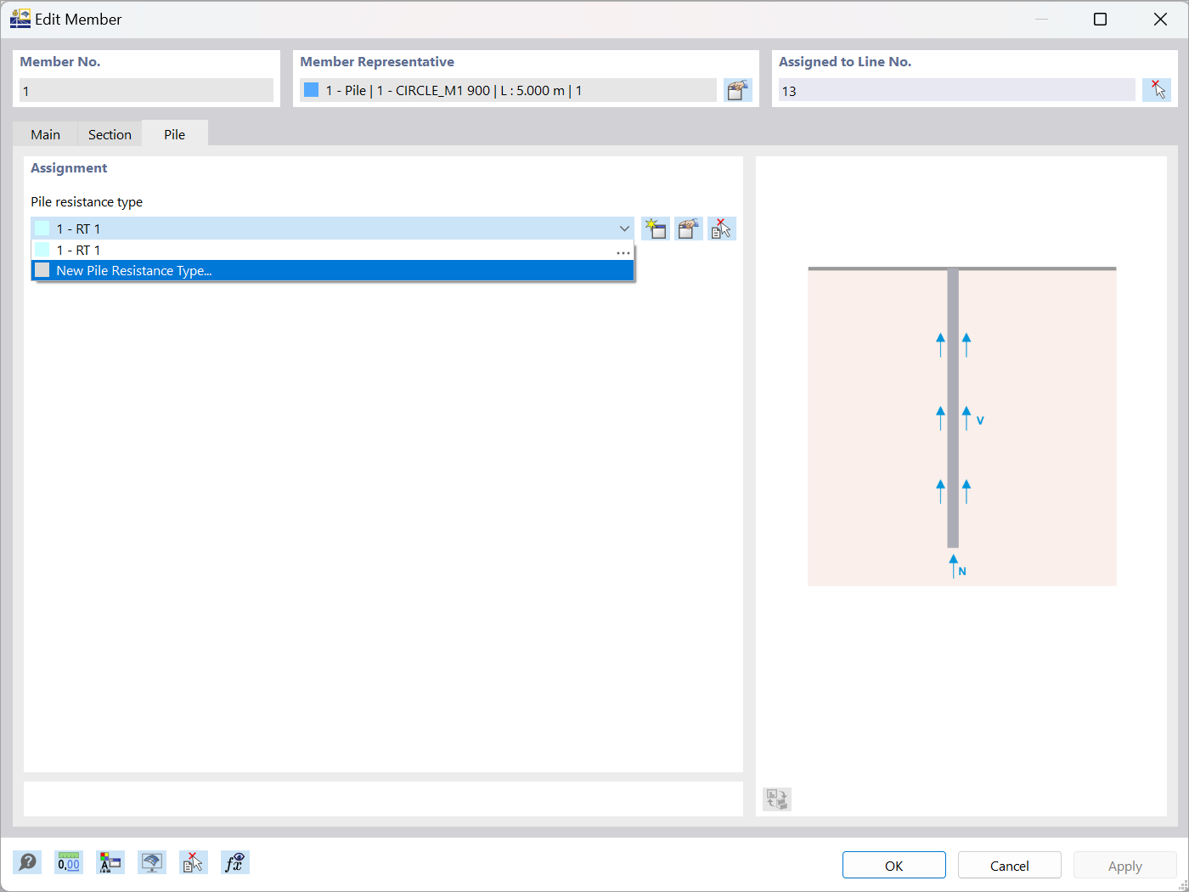Dismiss the dialog with Cancel

[x=1009, y=864]
